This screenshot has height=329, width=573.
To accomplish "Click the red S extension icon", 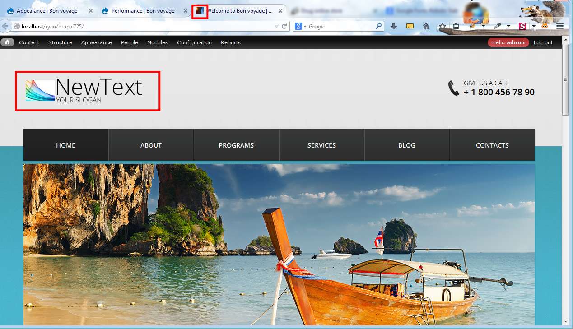I will (x=522, y=27).
